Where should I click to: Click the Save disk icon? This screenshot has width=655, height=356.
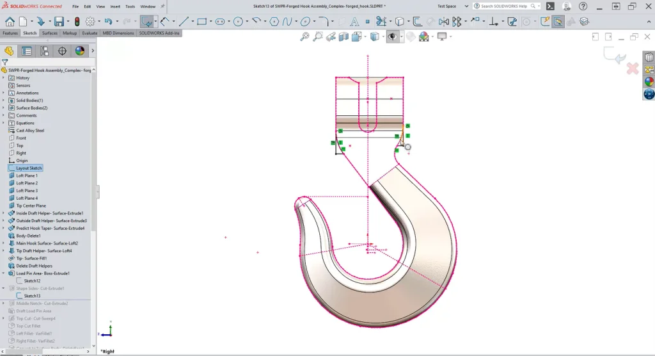tap(58, 21)
